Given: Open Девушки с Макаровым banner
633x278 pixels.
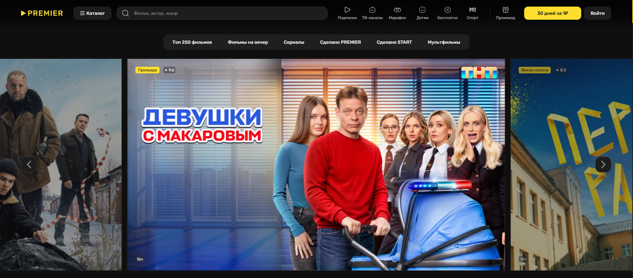Looking at the screenshot, I should pos(316,164).
